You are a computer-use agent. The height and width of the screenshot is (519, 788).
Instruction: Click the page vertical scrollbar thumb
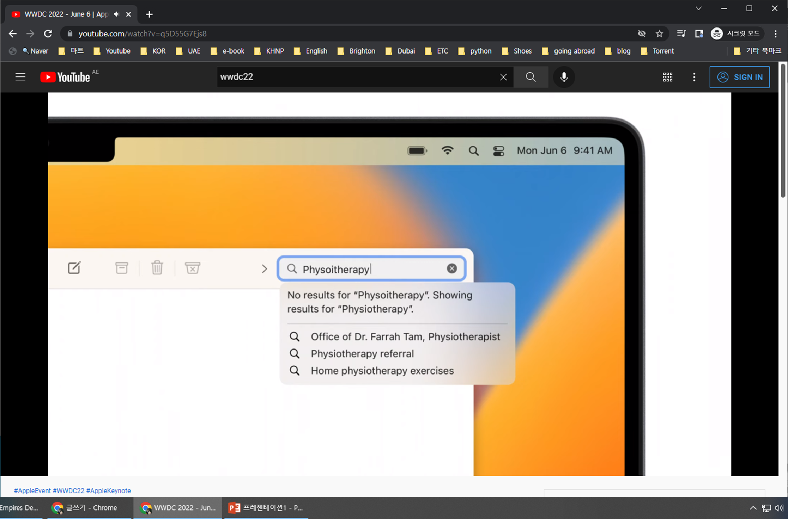[782, 130]
